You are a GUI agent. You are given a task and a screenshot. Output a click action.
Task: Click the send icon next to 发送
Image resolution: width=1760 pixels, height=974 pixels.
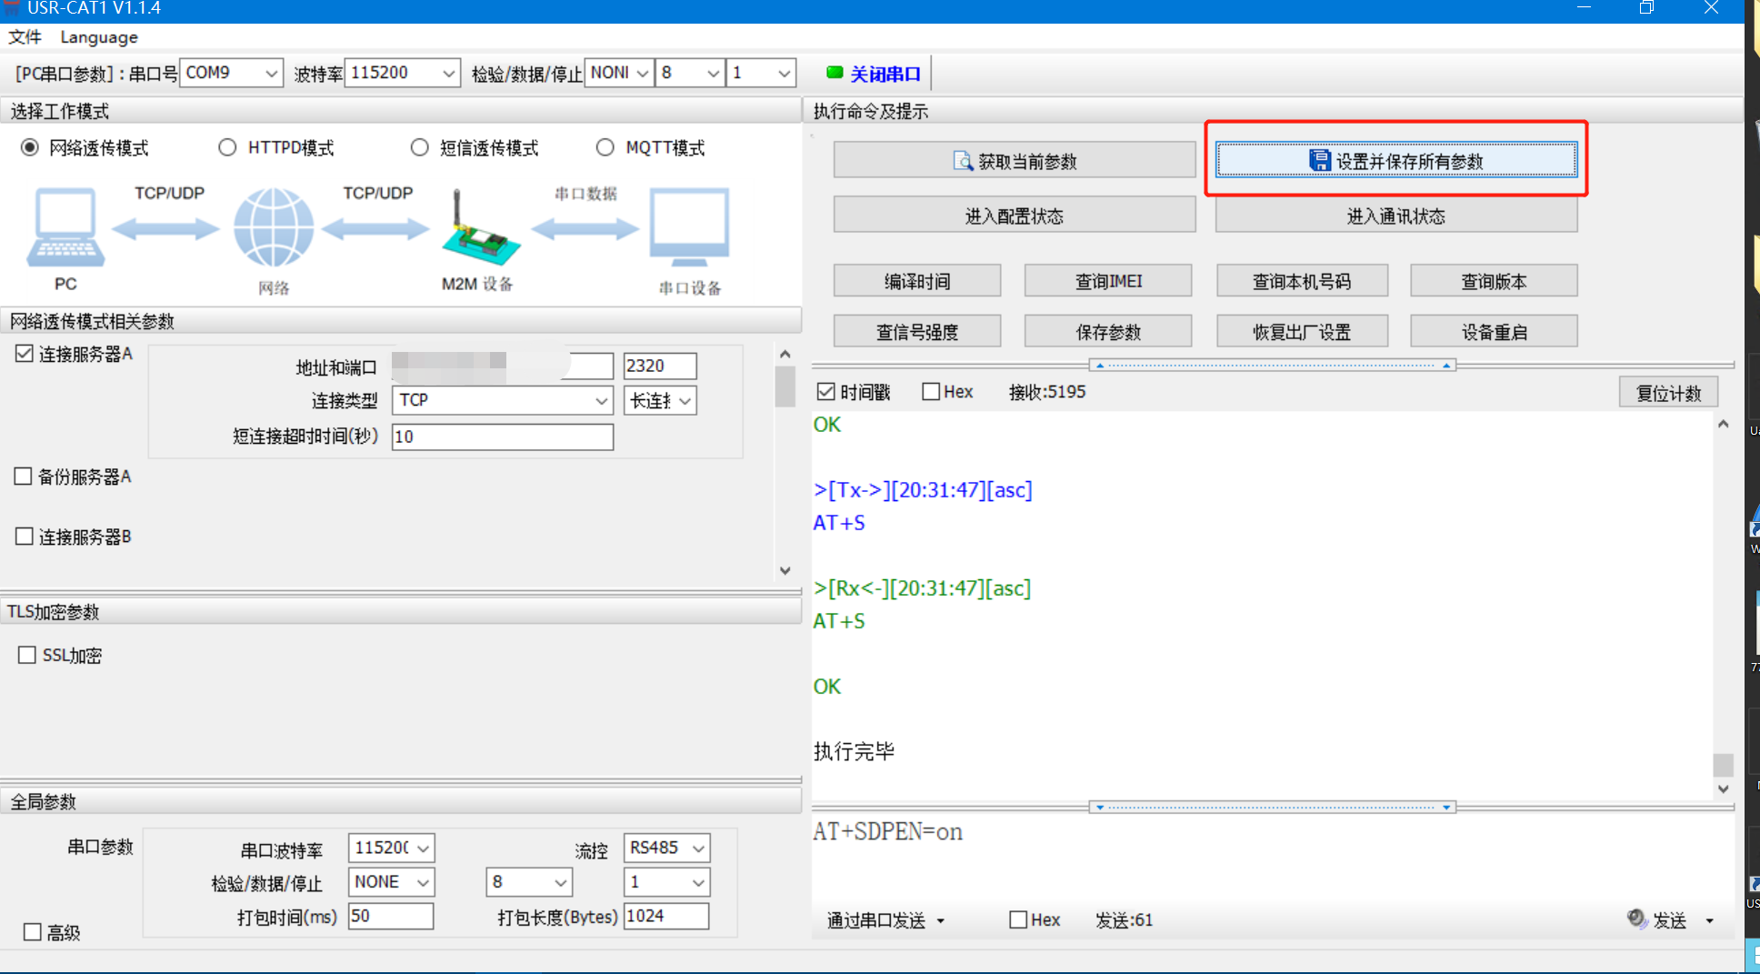click(1636, 919)
